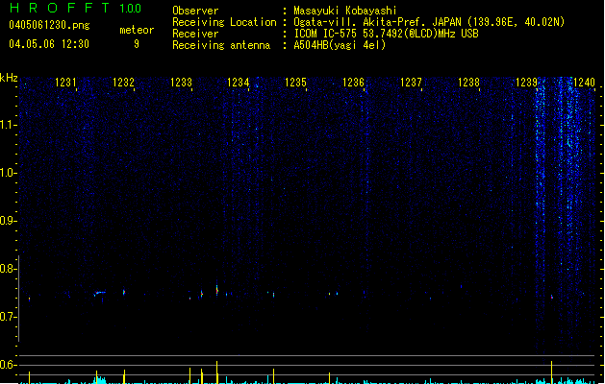Screen dimensions: 605x384
Task: Click the 1240 time marker
Action: pyautogui.click(x=584, y=82)
